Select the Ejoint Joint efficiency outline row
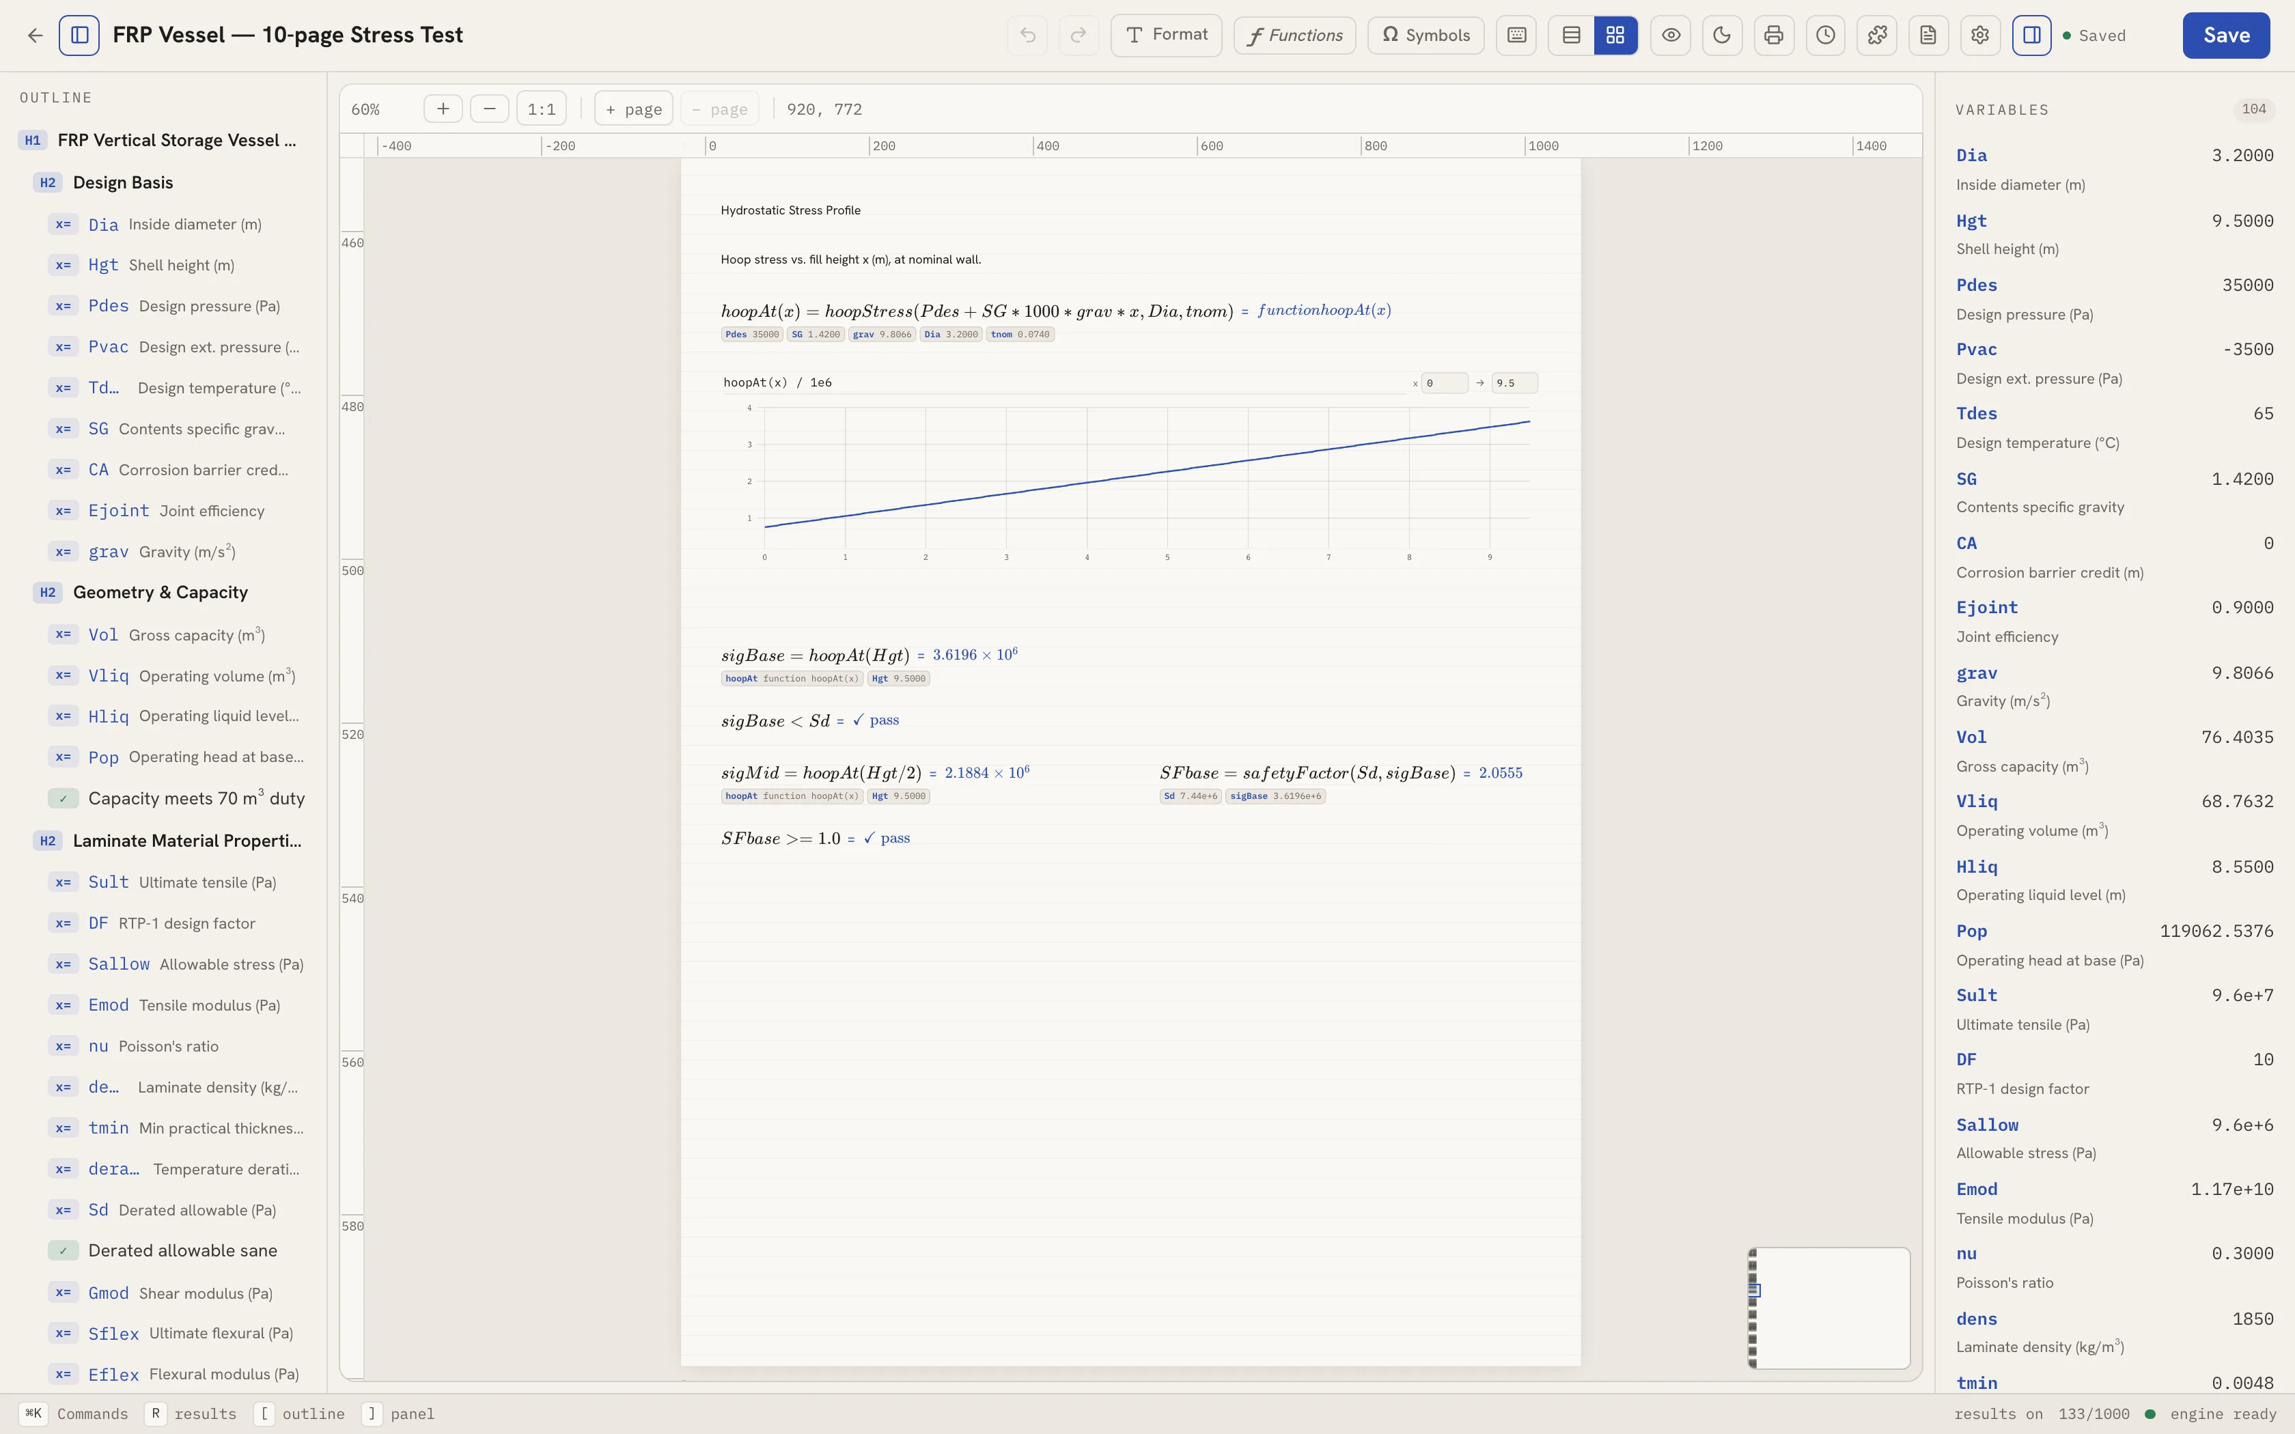Screen dimensions: 2295x1434 click(x=178, y=510)
